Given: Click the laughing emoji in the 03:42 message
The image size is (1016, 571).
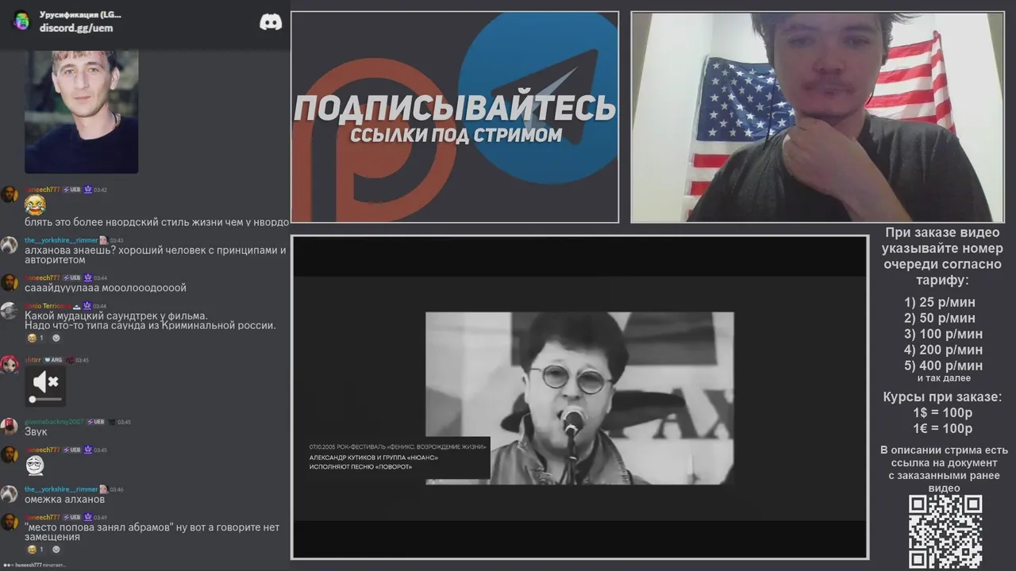Looking at the screenshot, I should [x=35, y=205].
